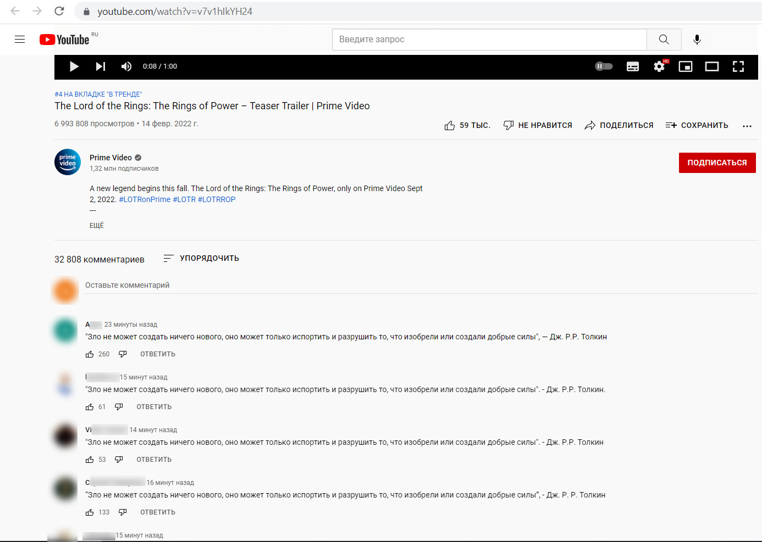Open the YouTube hamburger guide menu

click(20, 40)
